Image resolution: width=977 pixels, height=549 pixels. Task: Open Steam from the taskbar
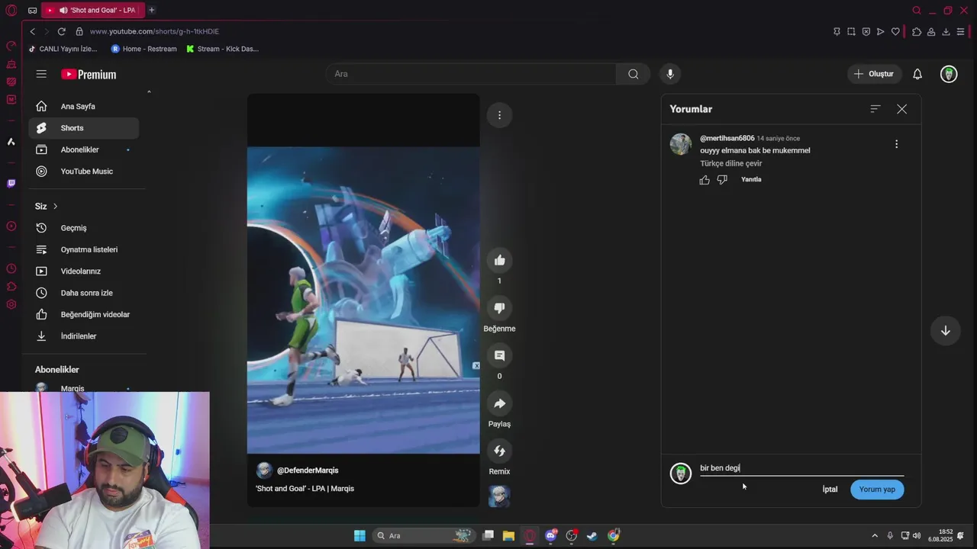pyautogui.click(x=592, y=535)
